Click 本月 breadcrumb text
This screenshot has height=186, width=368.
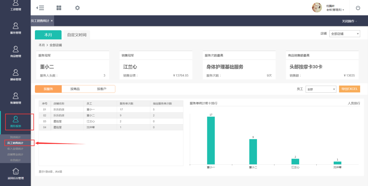pos(42,45)
